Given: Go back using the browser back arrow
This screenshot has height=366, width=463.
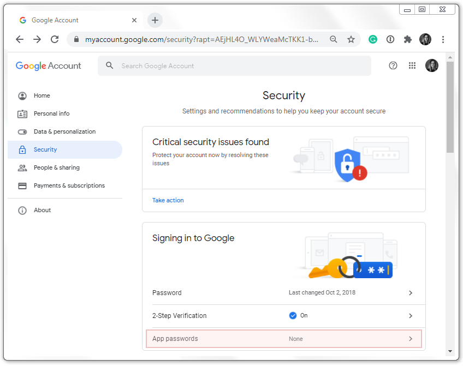Looking at the screenshot, I should (20, 39).
